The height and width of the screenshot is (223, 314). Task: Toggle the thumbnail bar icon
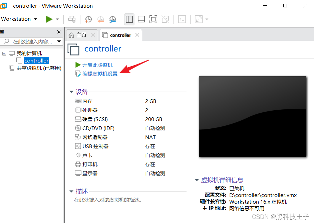coord(141,19)
